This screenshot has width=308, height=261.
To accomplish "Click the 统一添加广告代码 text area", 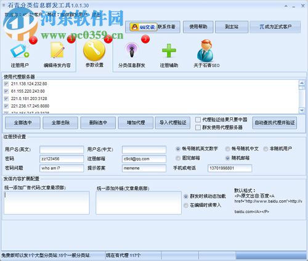I will 47,203.
